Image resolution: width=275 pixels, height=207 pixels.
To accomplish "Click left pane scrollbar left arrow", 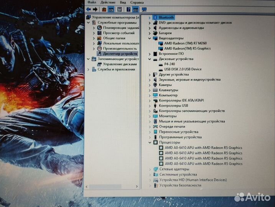I will tap(87, 187).
